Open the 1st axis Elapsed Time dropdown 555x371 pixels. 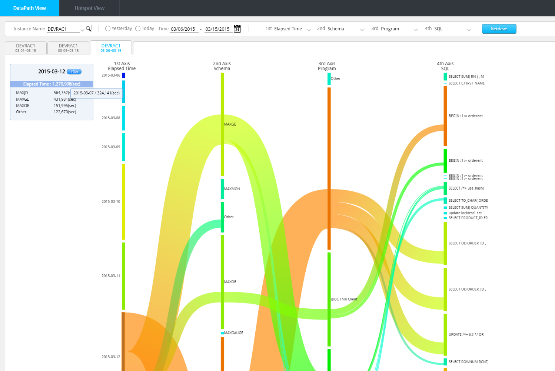coord(293,29)
